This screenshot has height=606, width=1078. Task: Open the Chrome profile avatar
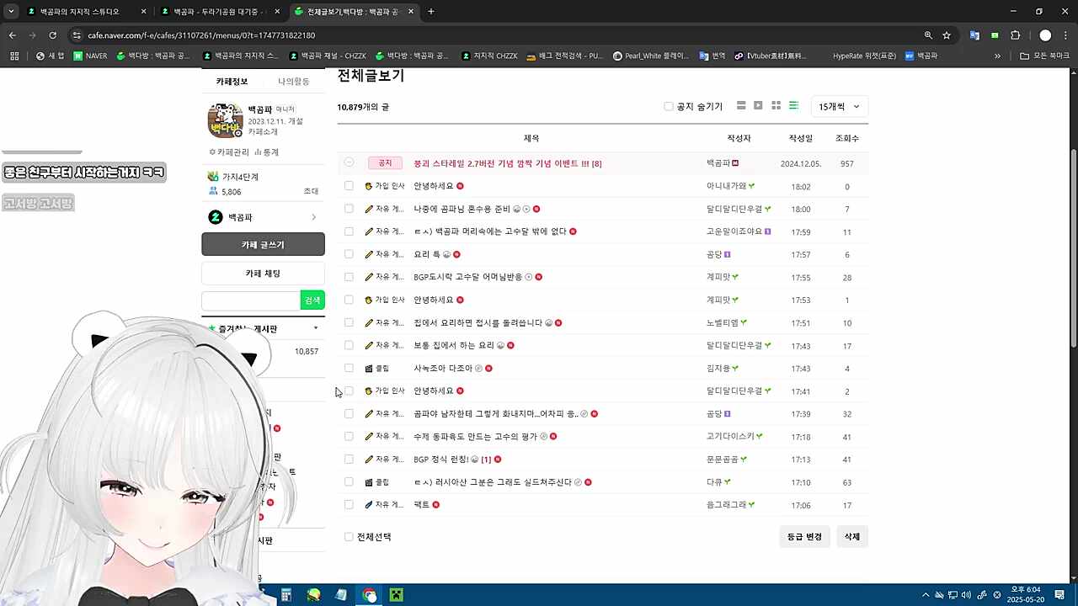[x=1045, y=35]
